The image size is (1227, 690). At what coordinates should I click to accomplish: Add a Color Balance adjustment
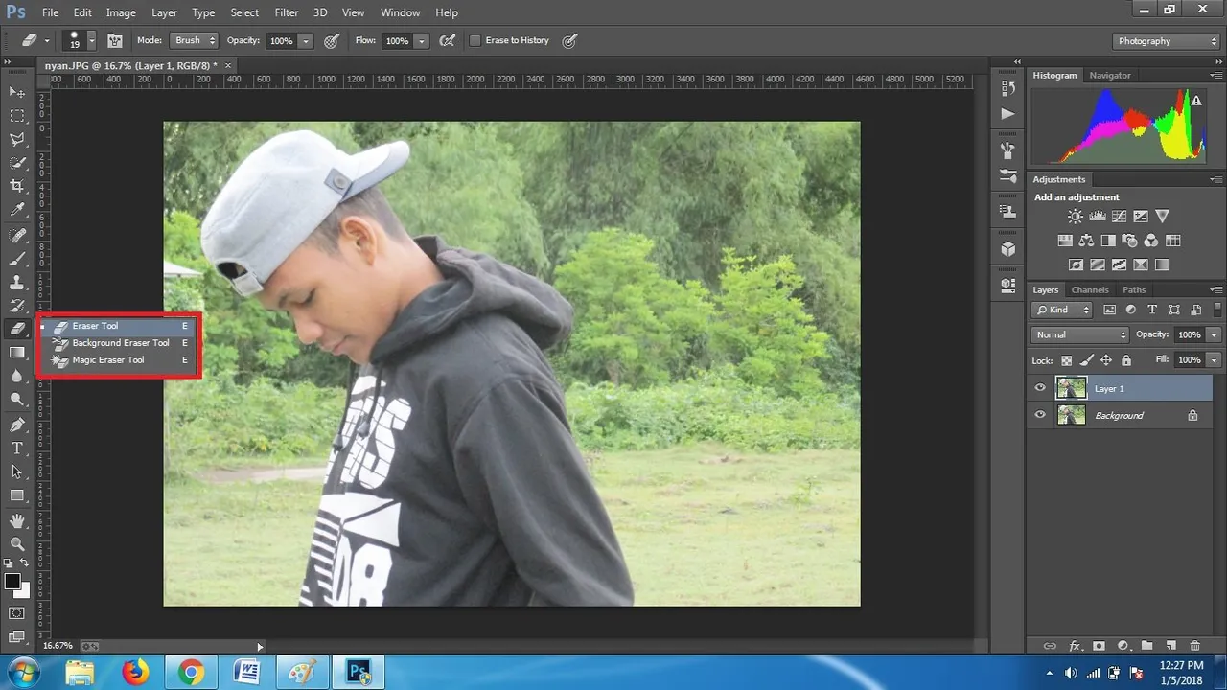(x=1086, y=241)
